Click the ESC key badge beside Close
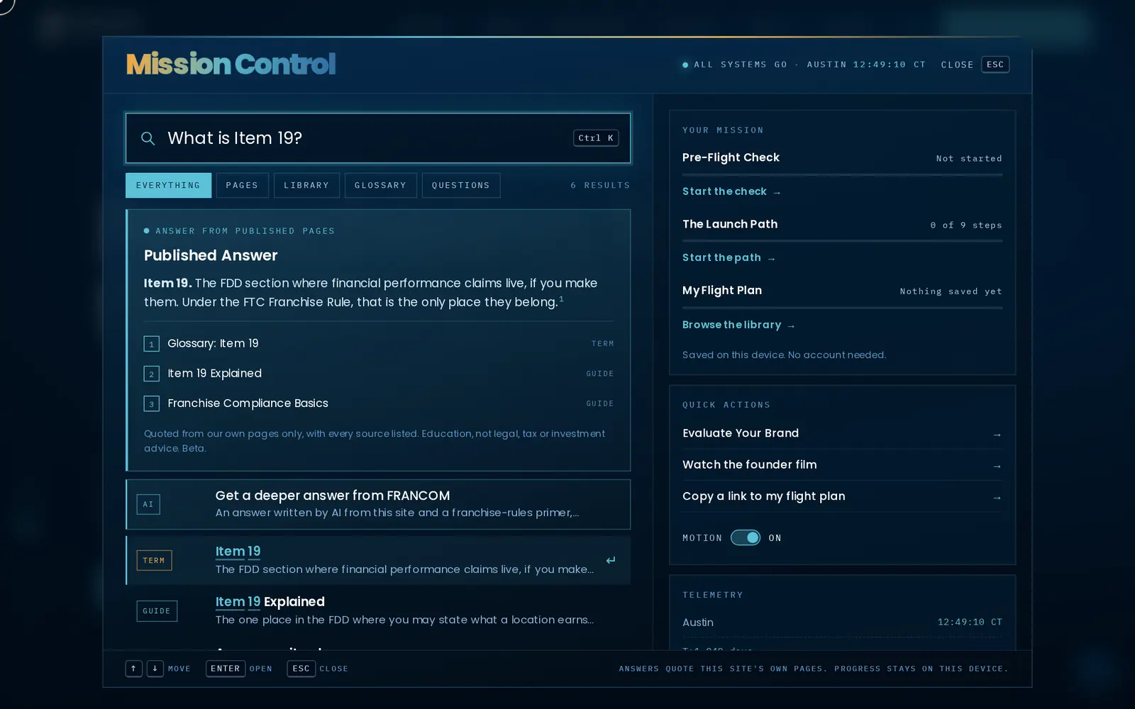1135x709 pixels. (995, 65)
